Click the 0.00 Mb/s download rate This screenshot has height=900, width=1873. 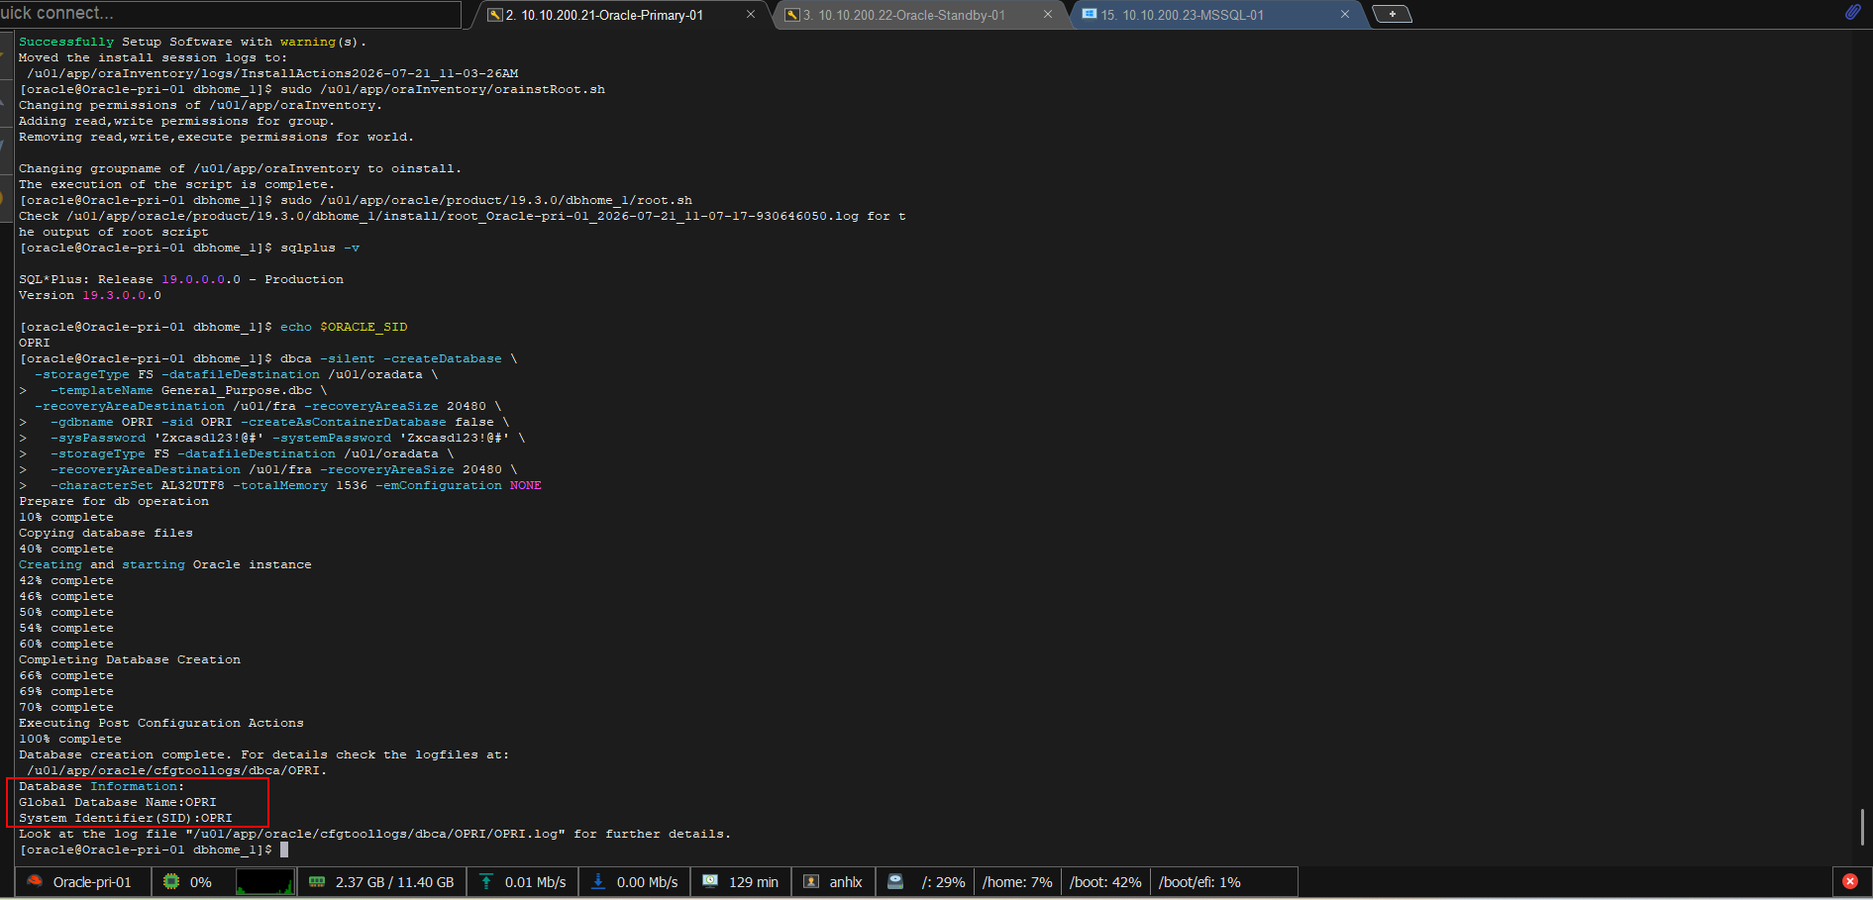648,882
